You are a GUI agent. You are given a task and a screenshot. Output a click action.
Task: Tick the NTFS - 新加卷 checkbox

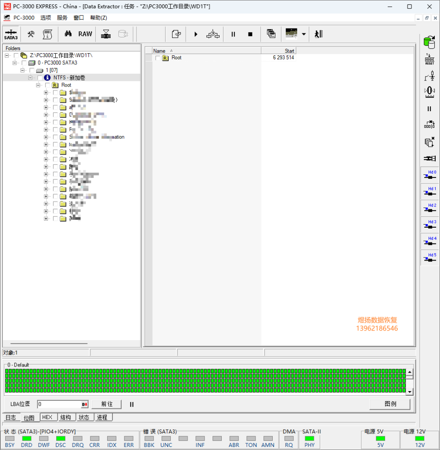click(x=40, y=78)
